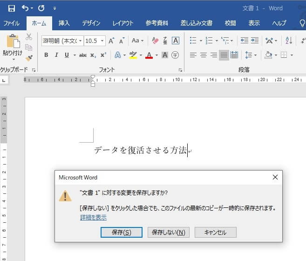Align text right
Viewport: 306px width, 261px height.
click(214, 55)
